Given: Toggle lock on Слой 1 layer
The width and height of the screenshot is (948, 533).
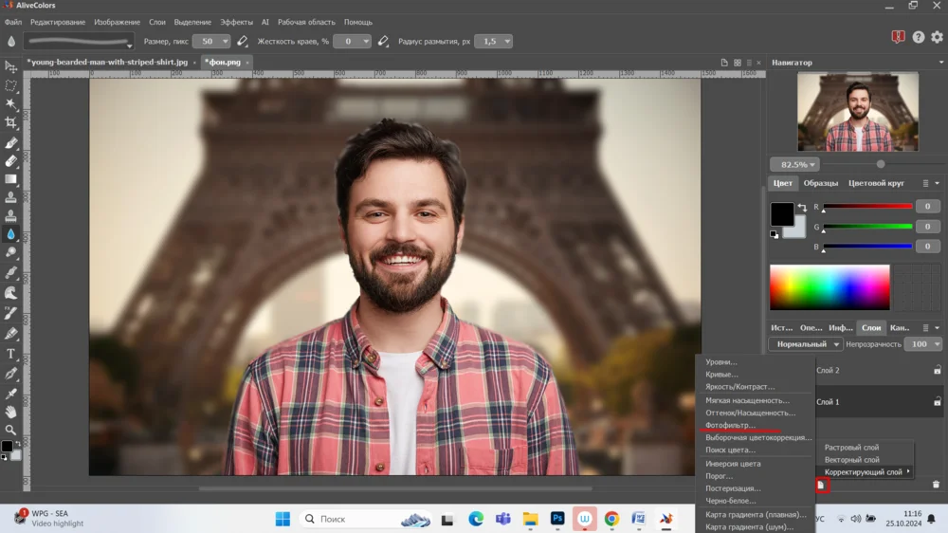Looking at the screenshot, I should point(938,402).
